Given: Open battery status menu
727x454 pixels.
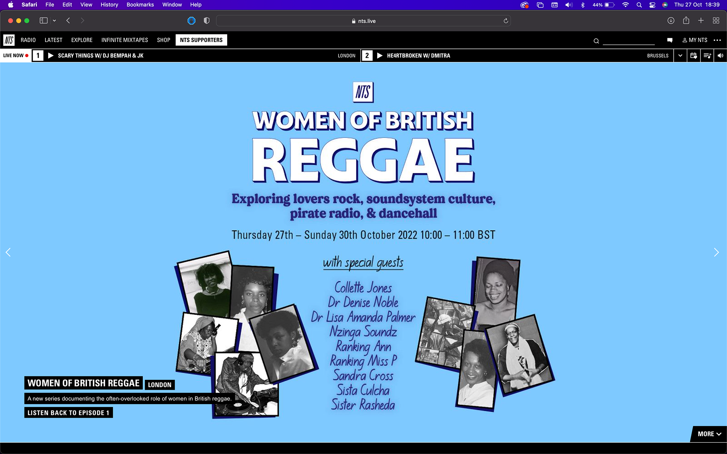Looking at the screenshot, I should (x=604, y=5).
